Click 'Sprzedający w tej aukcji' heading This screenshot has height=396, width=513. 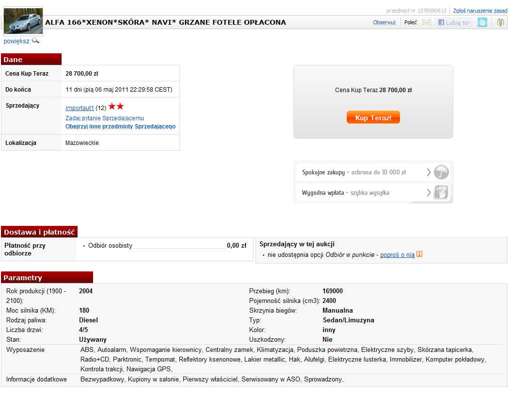297,244
